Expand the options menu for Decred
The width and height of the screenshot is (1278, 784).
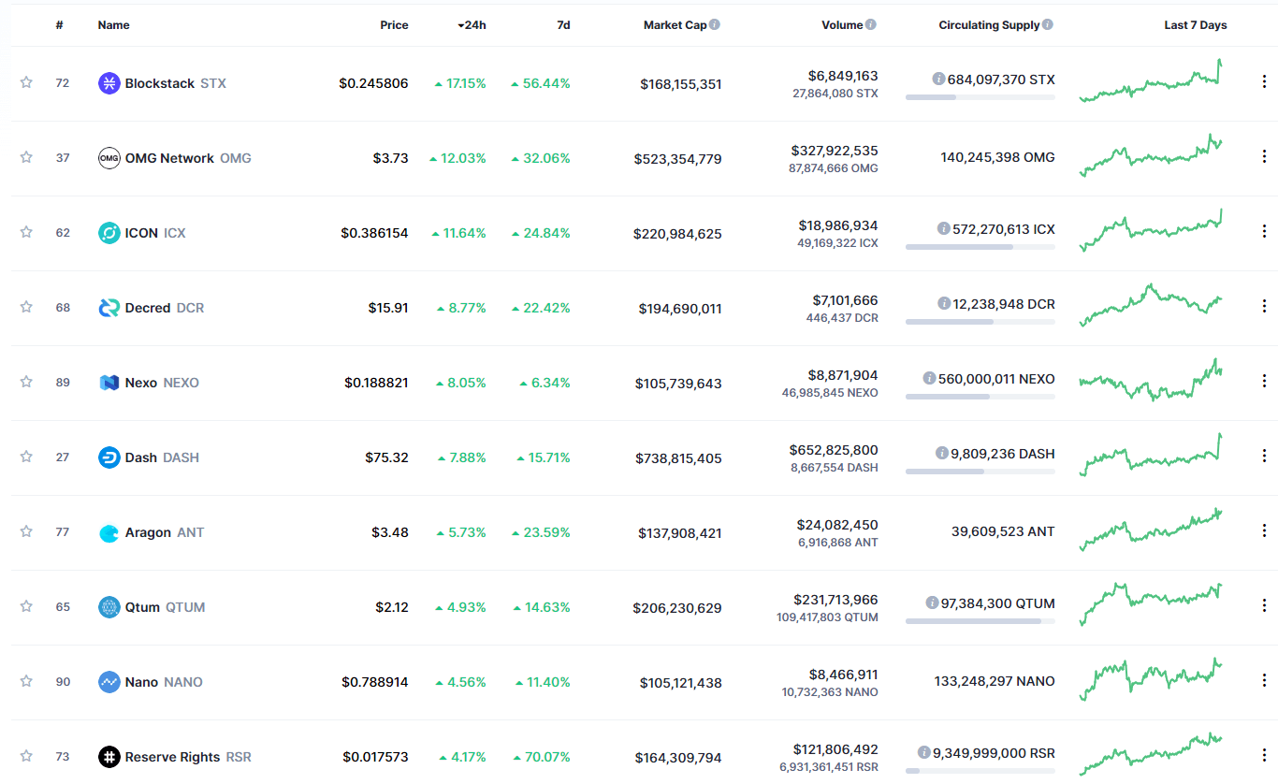[1264, 307]
